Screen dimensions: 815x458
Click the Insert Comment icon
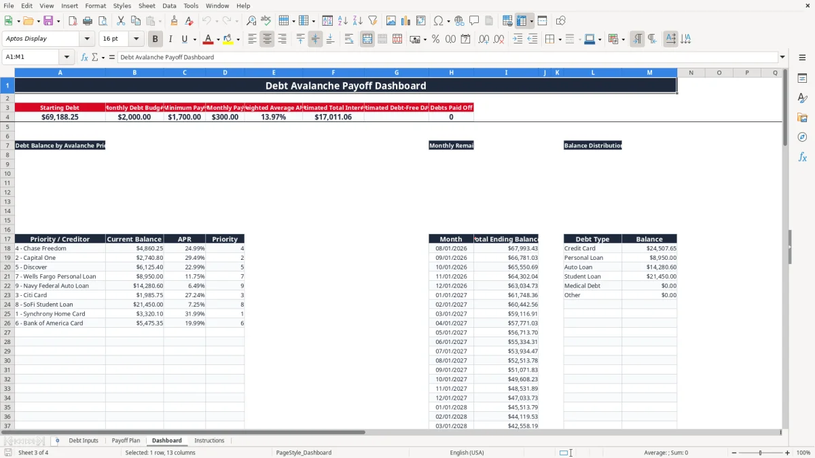475,21
